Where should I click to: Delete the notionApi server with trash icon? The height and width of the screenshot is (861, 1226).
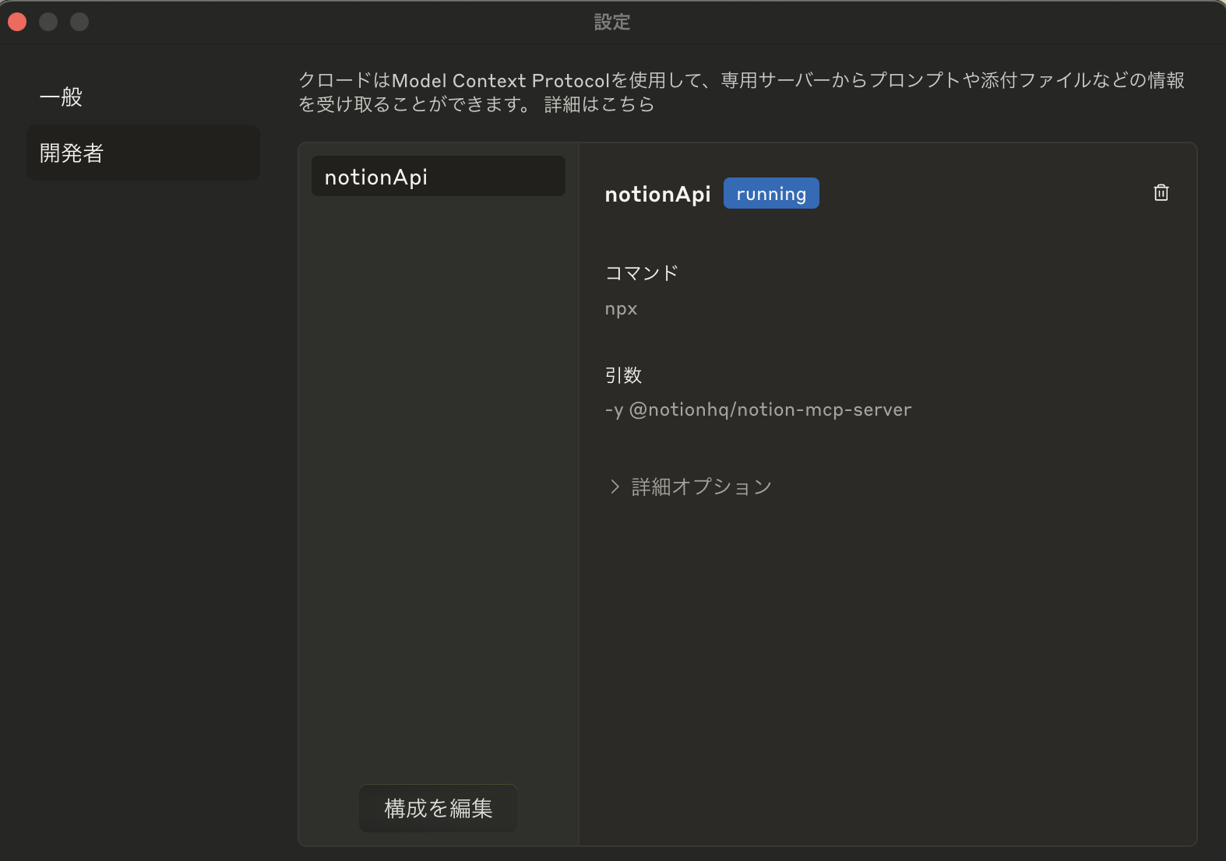click(x=1161, y=192)
